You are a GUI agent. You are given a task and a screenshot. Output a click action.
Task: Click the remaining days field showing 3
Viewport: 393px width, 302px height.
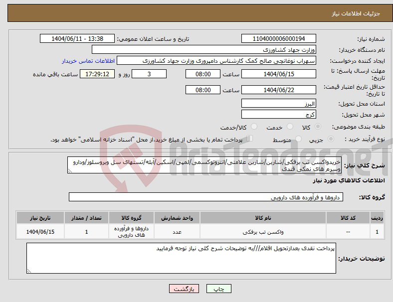[149, 74]
